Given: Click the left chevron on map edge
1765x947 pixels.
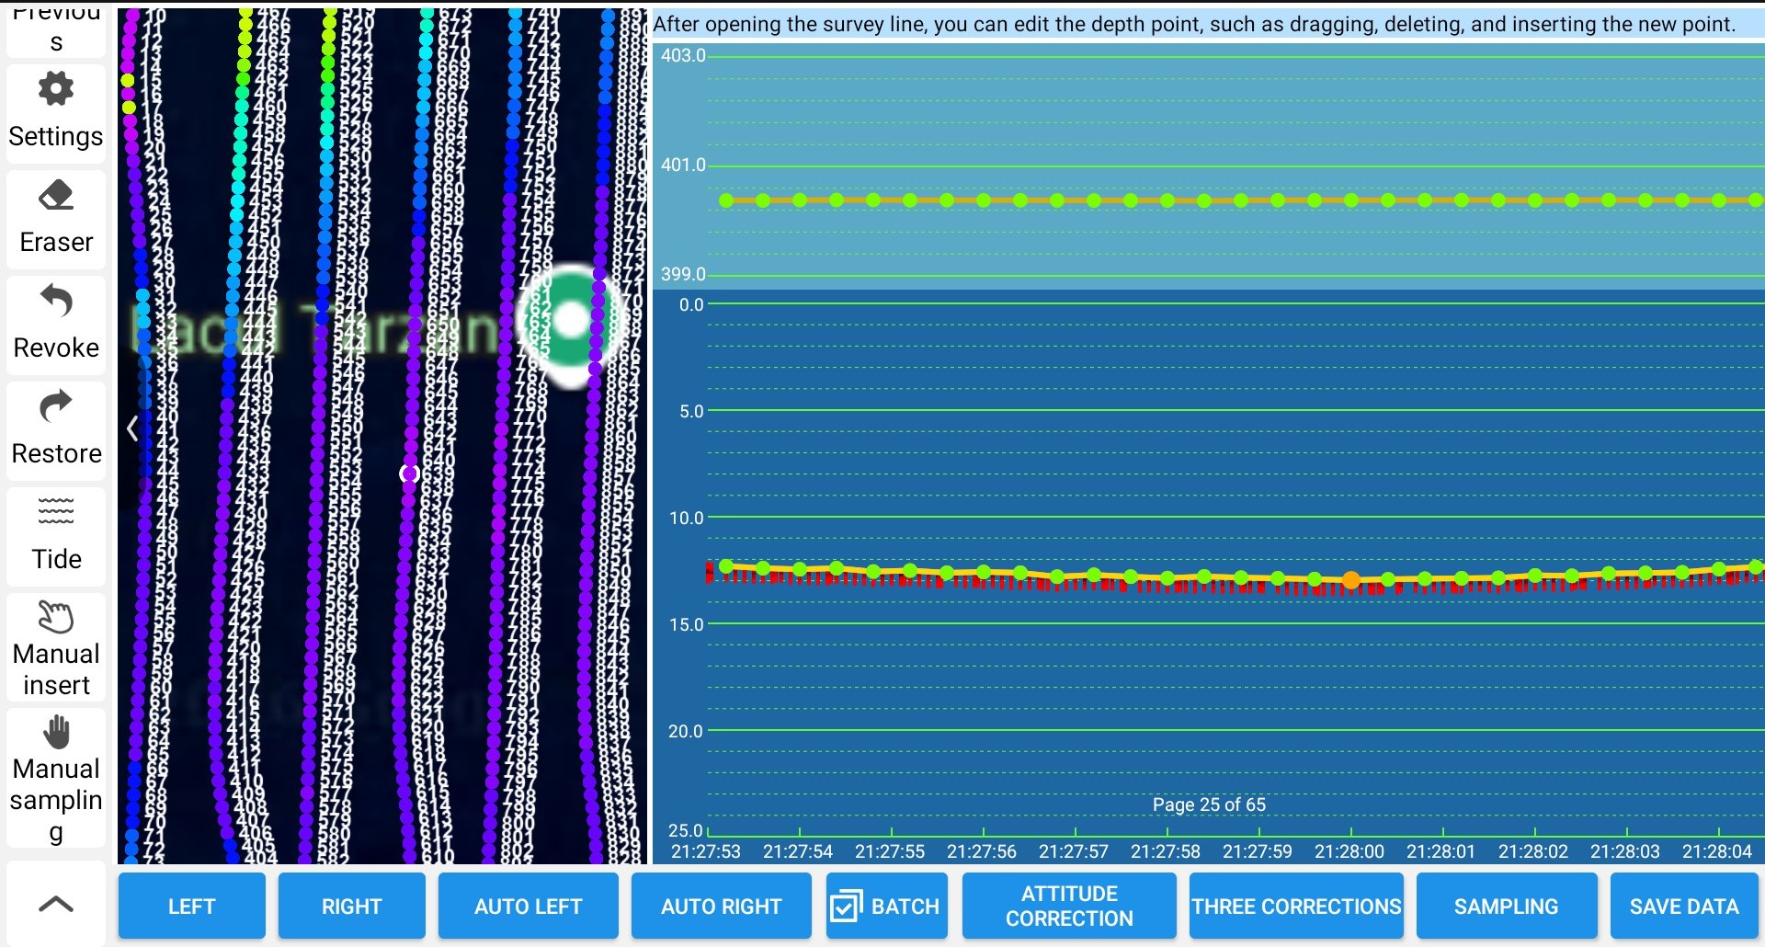Looking at the screenshot, I should click(x=132, y=428).
